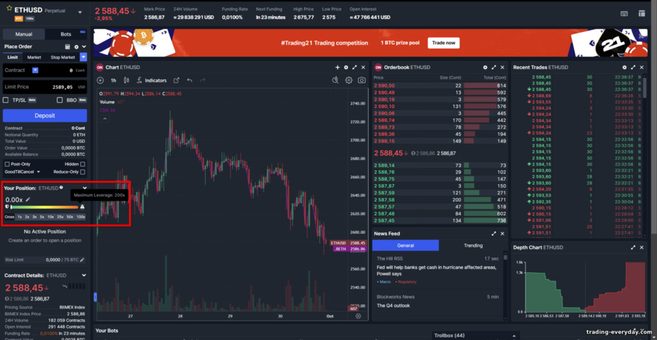
Task: Switch to the Bots tab
Action: [x=66, y=34]
